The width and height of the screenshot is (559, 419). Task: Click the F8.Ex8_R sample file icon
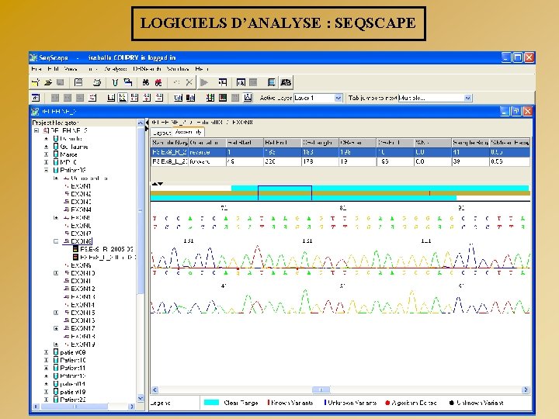pyautogui.click(x=75, y=249)
